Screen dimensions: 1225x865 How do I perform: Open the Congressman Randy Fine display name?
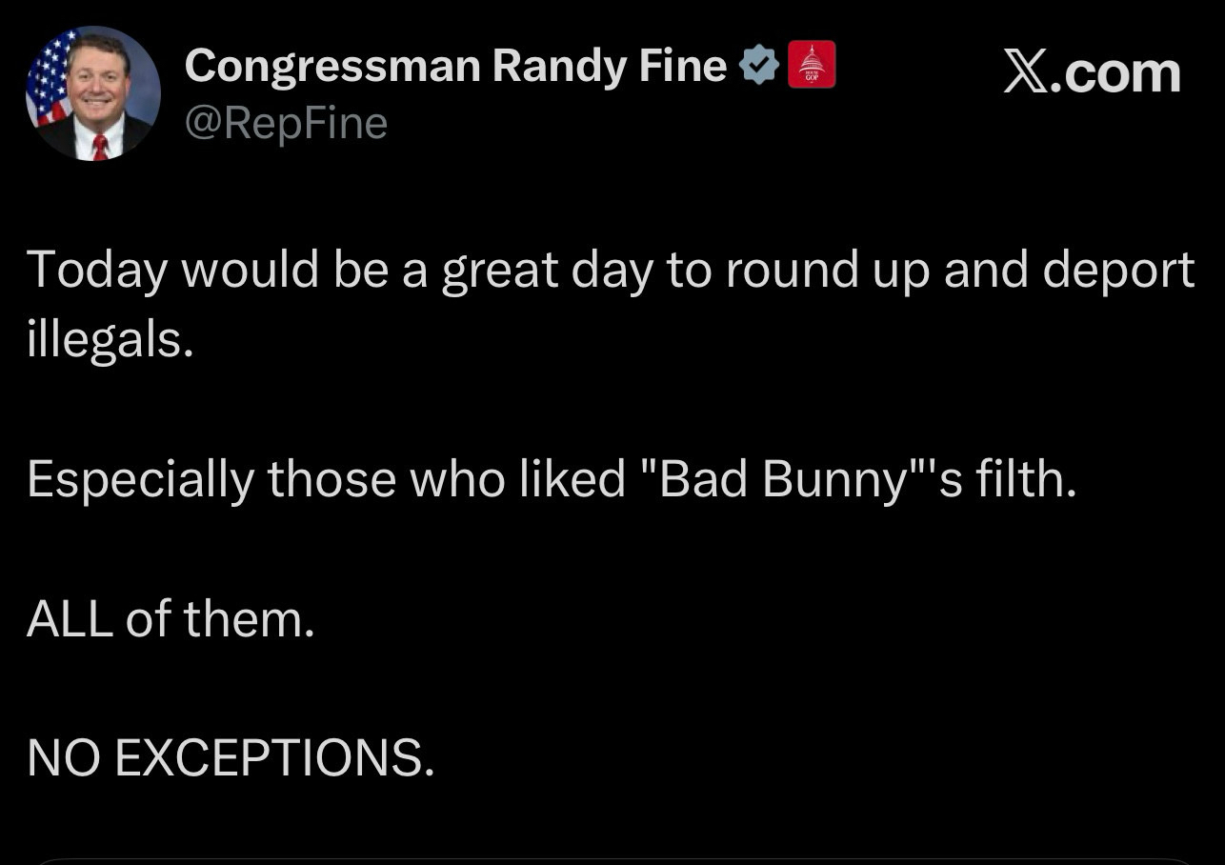click(x=455, y=66)
